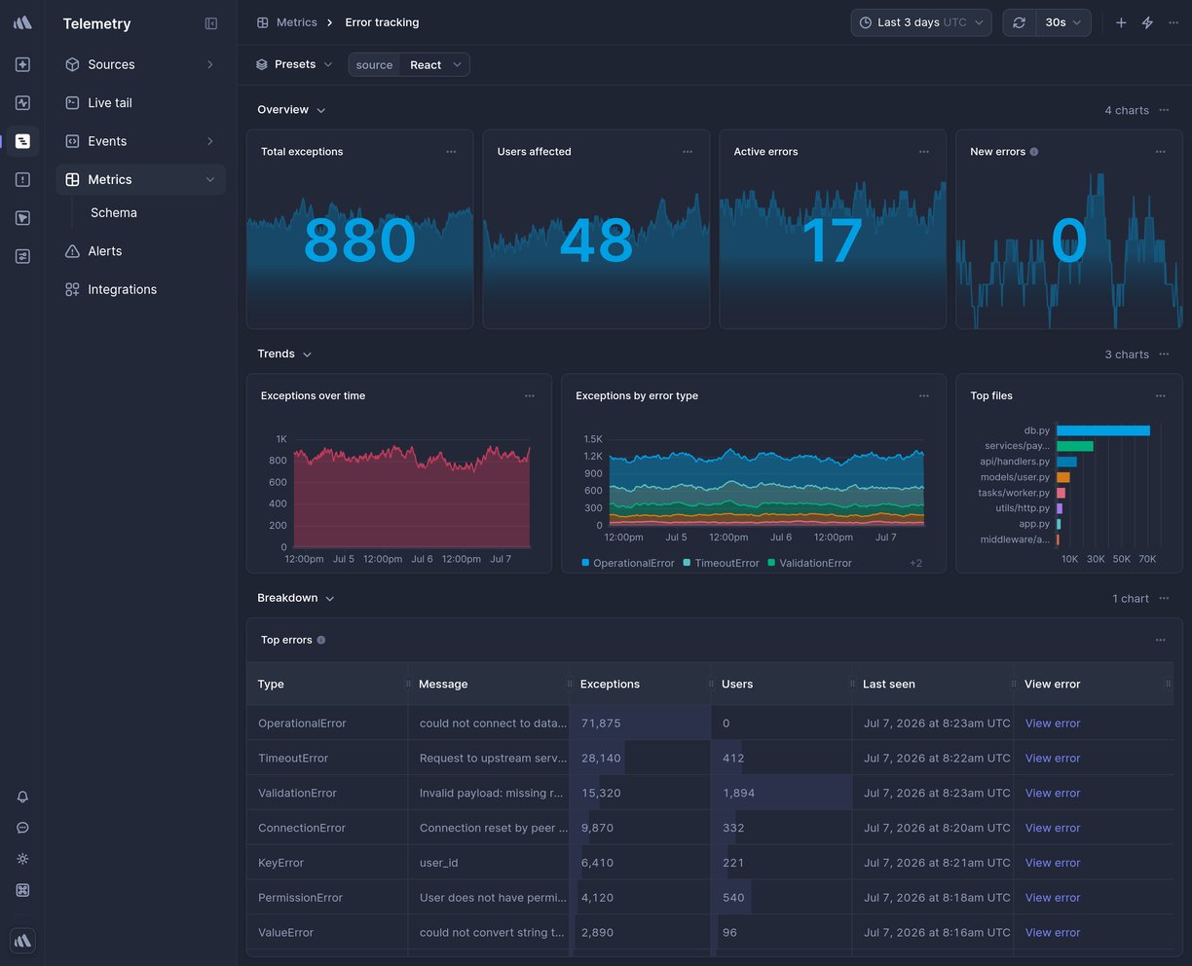The width and height of the screenshot is (1192, 966).
Task: Sort by Last seen column header
Action: [x=932, y=684]
